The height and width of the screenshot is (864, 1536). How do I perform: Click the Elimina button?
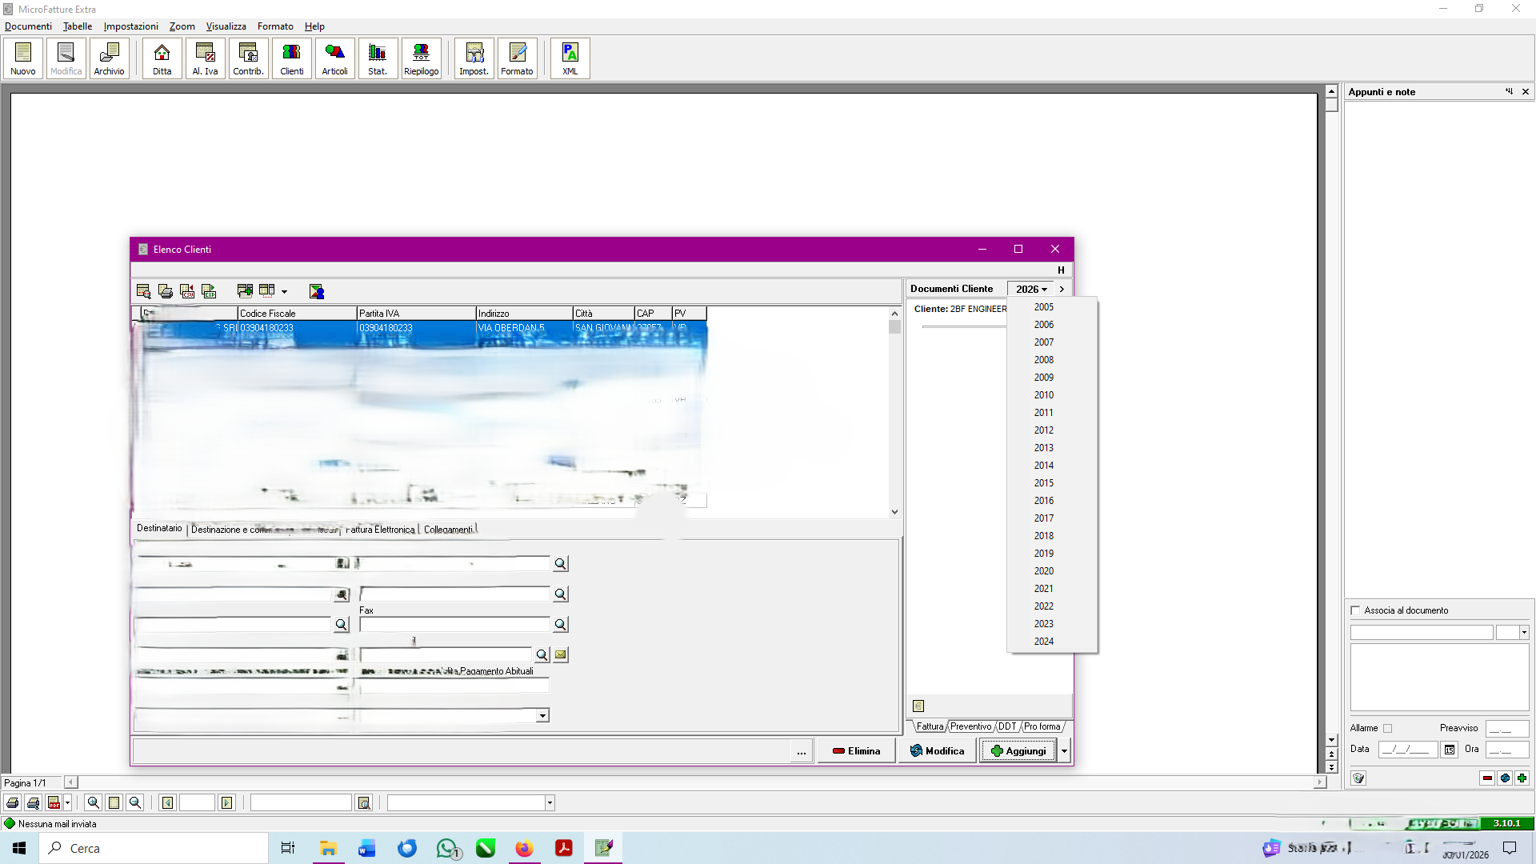point(856,751)
